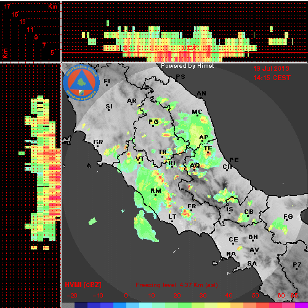Pick the magenta 65 dBZ color swatch
Viewport: 308px width, 308px height.
pos(301,305)
